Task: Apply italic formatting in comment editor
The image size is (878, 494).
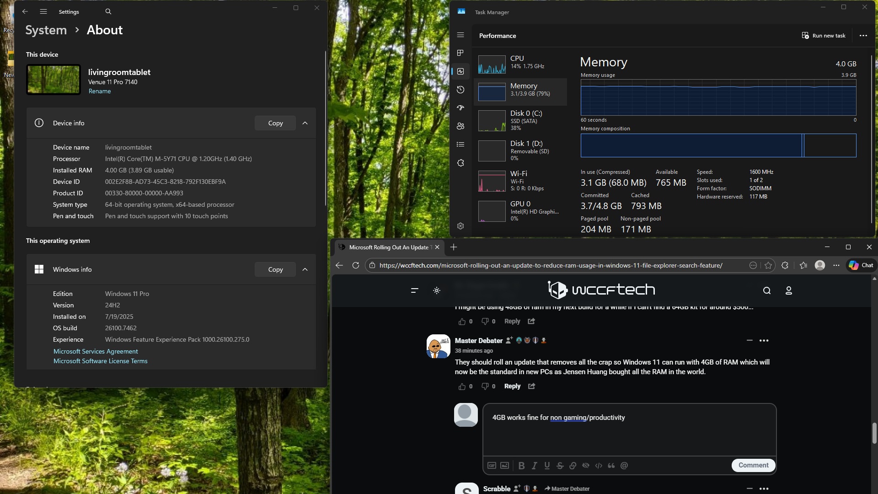Action: pos(534,465)
